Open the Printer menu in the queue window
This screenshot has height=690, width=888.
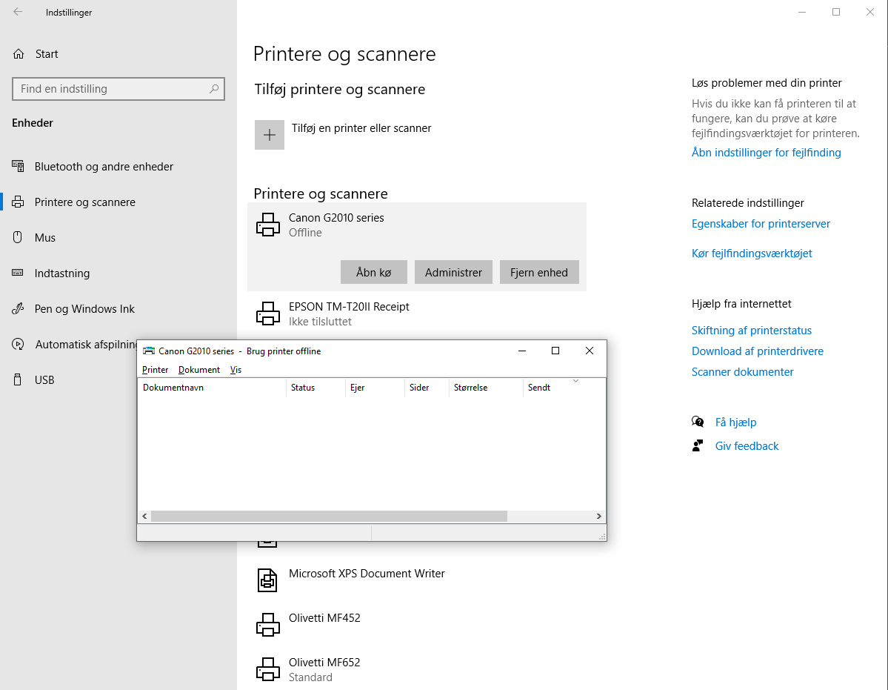click(155, 369)
